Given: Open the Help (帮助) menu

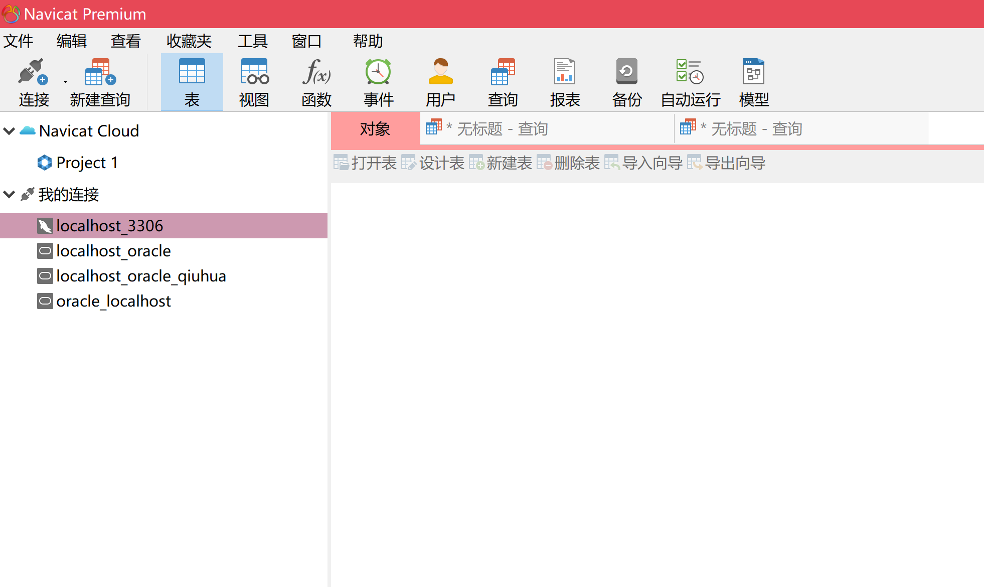Looking at the screenshot, I should click(x=368, y=41).
